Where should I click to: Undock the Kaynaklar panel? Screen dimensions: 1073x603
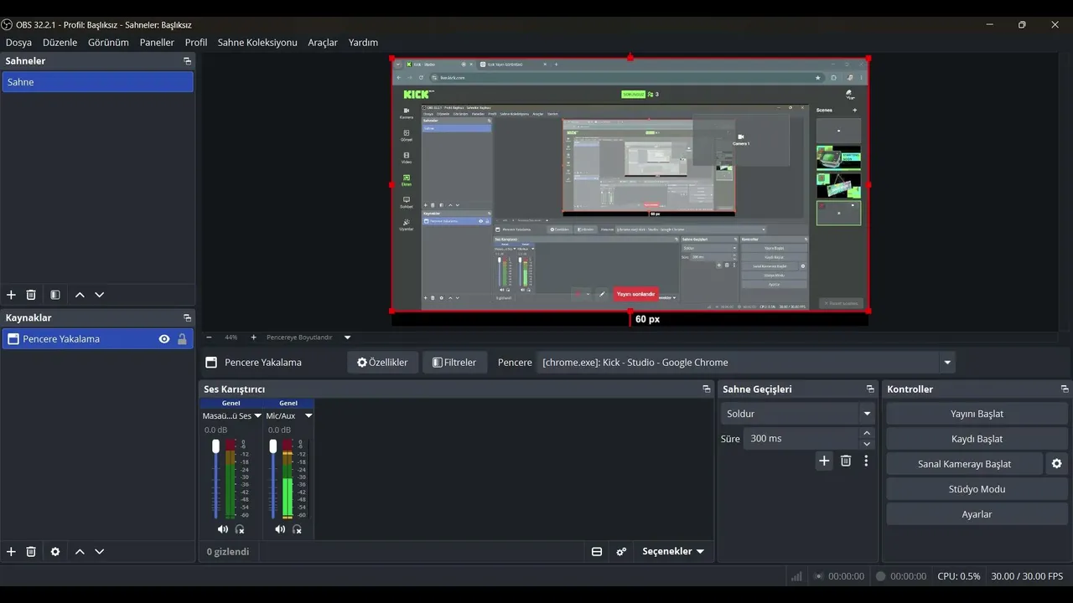[187, 318]
